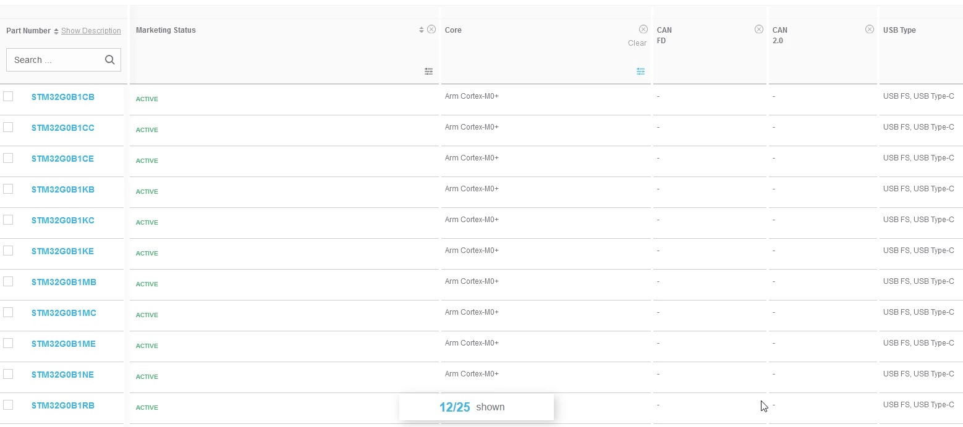The image size is (963, 427).
Task: Open the STM32G0B1KE part link
Action: (x=62, y=251)
